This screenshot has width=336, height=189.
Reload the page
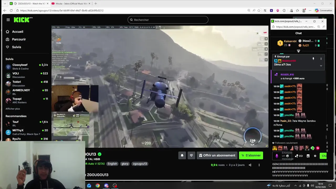(11, 10)
